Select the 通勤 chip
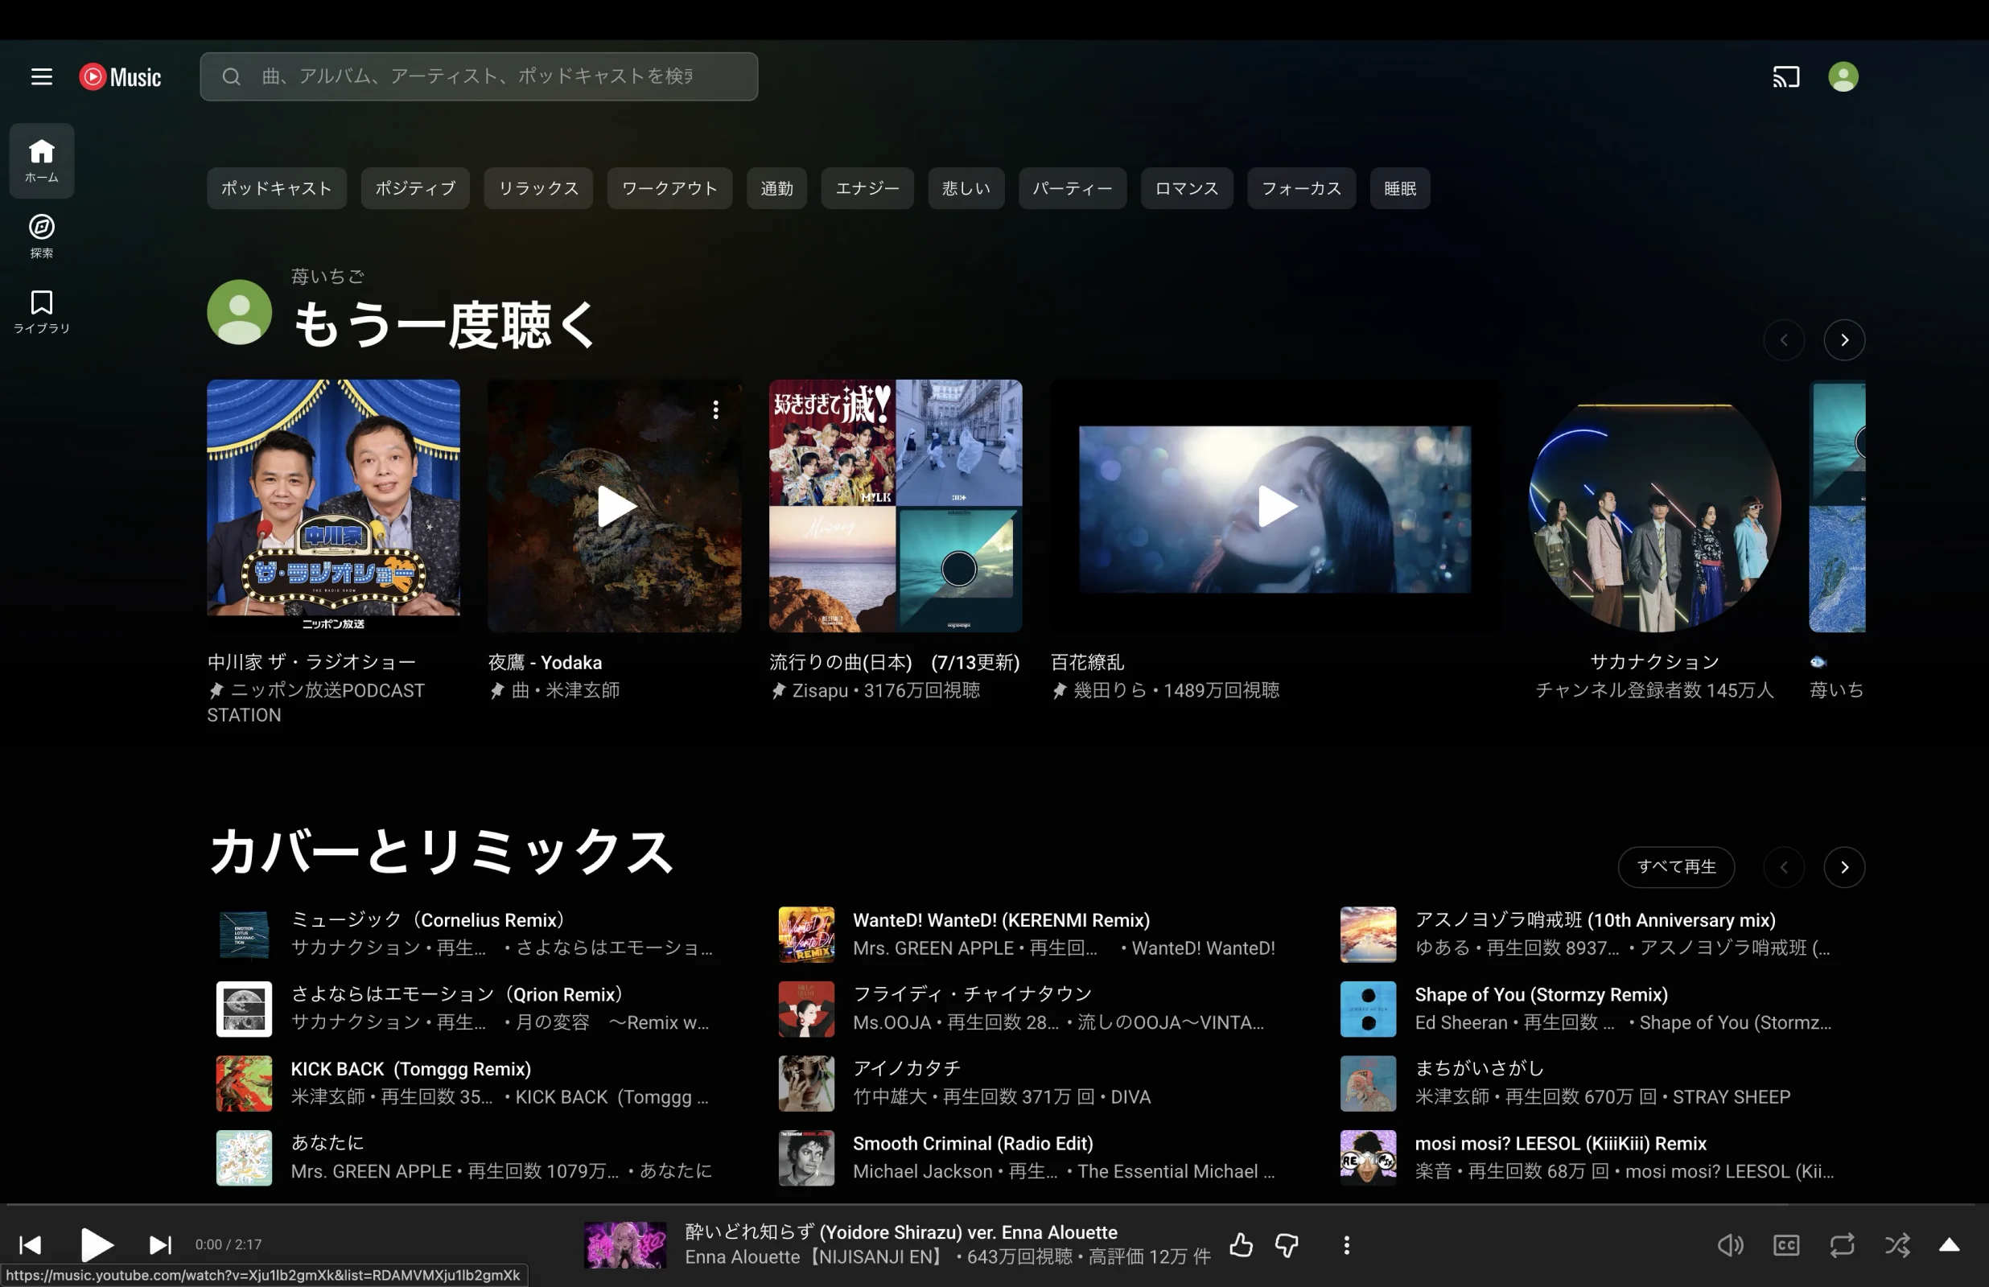The height and width of the screenshot is (1287, 1989). (x=776, y=188)
